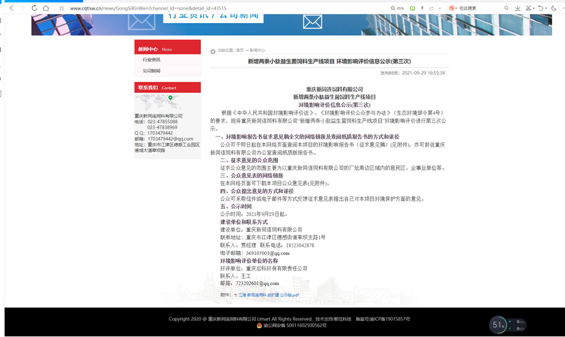Image resolution: width=565 pixels, height=337 pixels.
Task: Open the download manager icon
Action: [x=517, y=8]
